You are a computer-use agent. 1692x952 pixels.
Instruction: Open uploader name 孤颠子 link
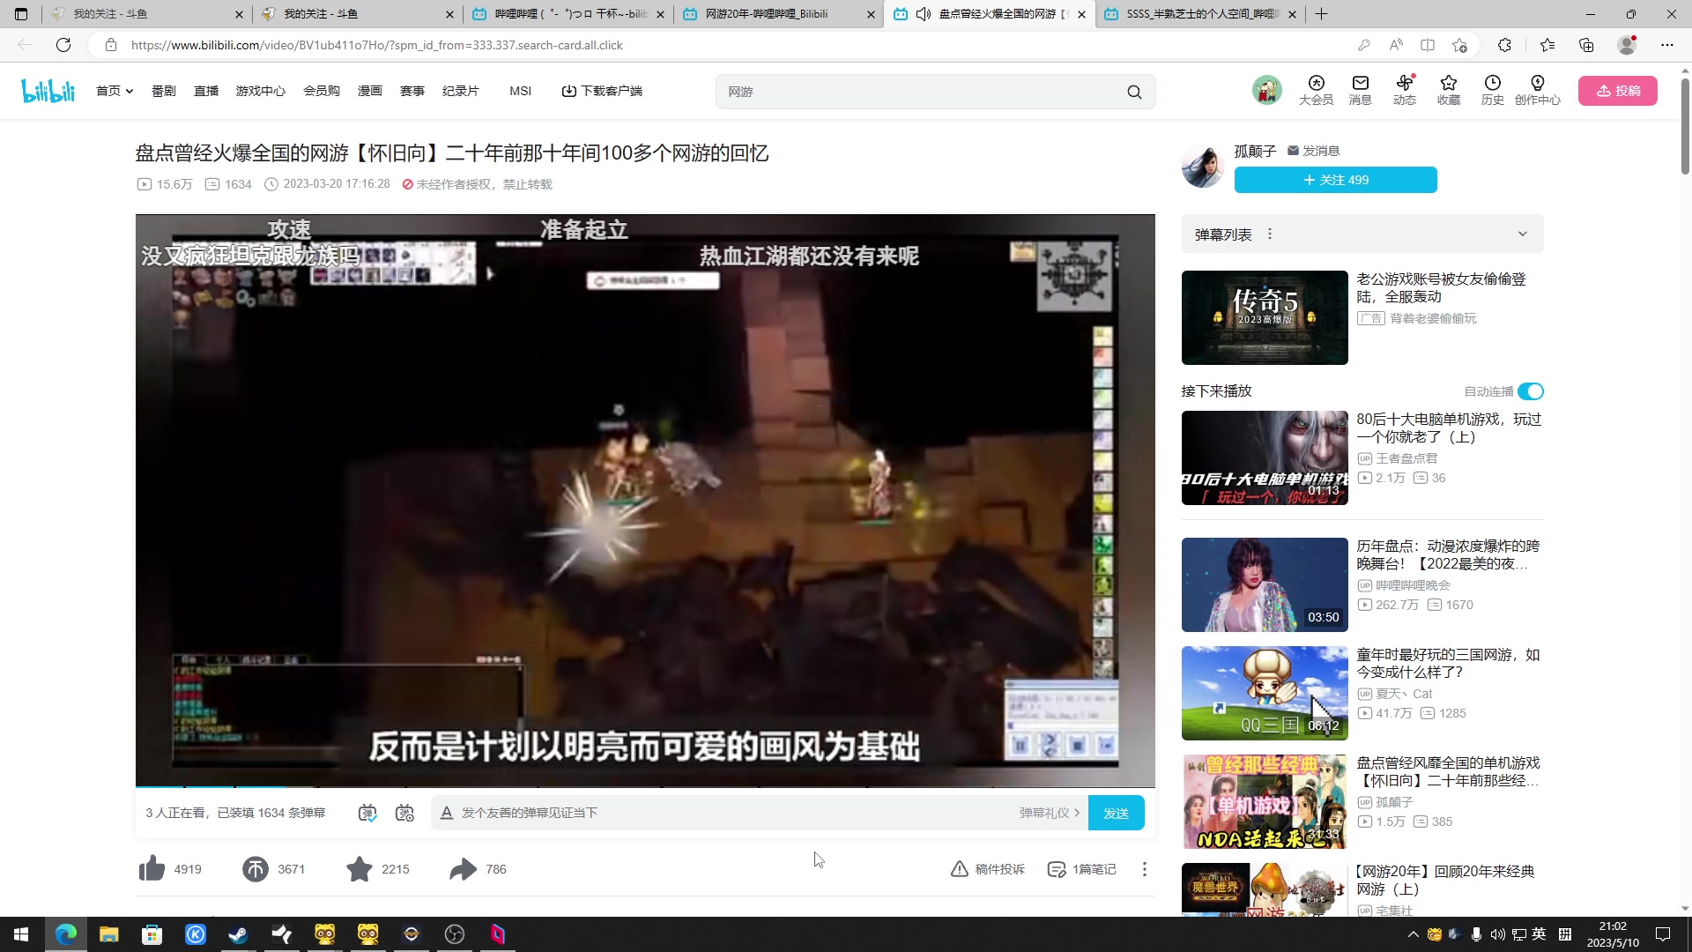(1255, 151)
